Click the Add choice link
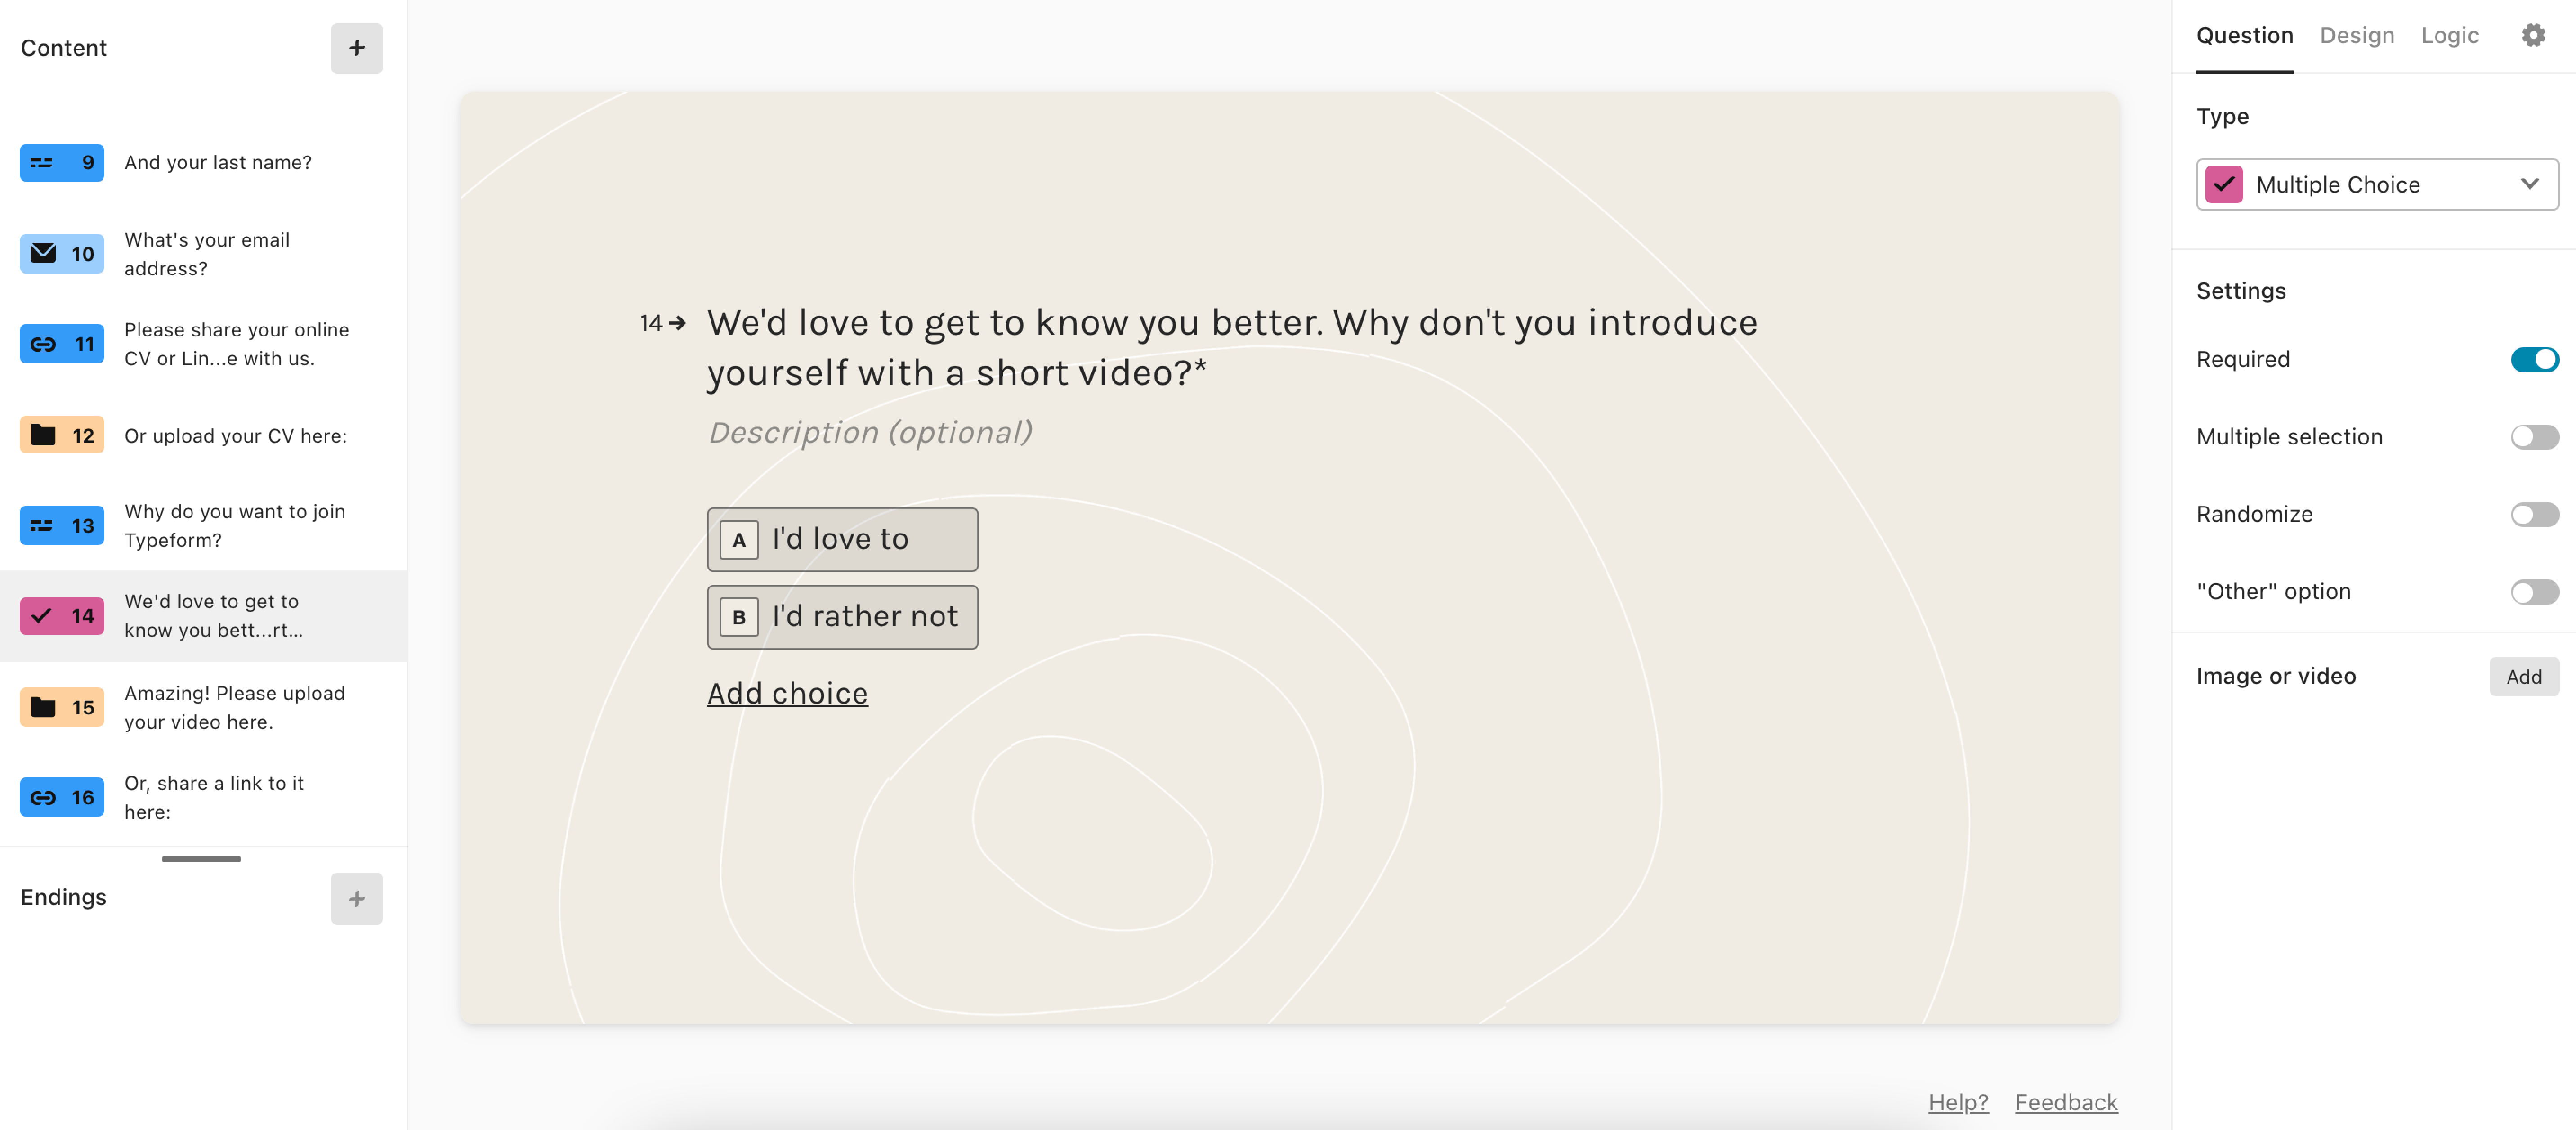 click(x=787, y=693)
